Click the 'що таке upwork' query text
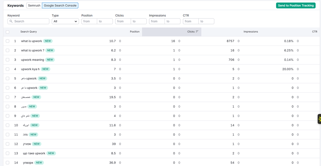Viewport: 321px width, 166px height. pyautogui.click(x=34, y=154)
